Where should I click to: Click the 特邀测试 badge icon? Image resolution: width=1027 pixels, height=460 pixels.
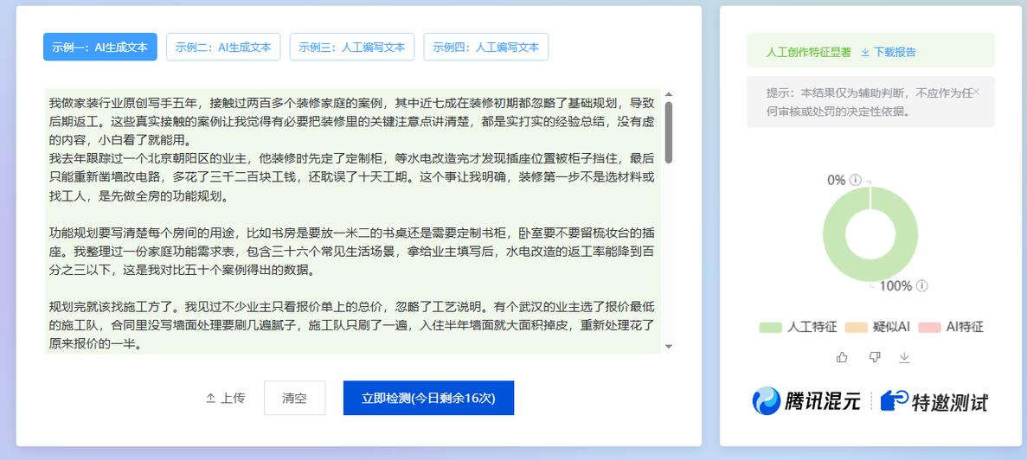(x=895, y=401)
